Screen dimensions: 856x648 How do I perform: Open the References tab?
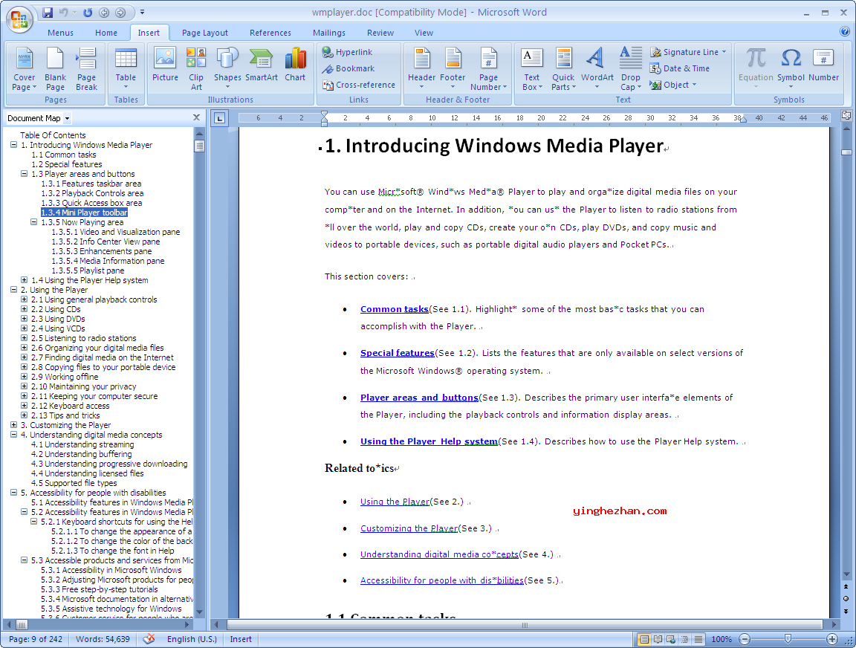tap(270, 33)
